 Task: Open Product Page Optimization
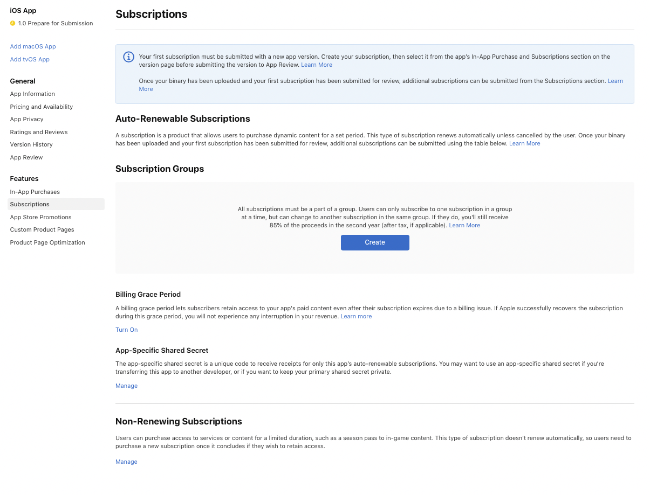click(47, 242)
